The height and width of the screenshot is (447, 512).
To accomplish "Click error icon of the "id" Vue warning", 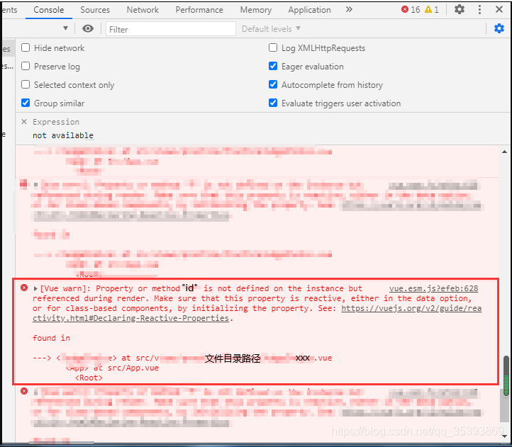I will tap(24, 288).
